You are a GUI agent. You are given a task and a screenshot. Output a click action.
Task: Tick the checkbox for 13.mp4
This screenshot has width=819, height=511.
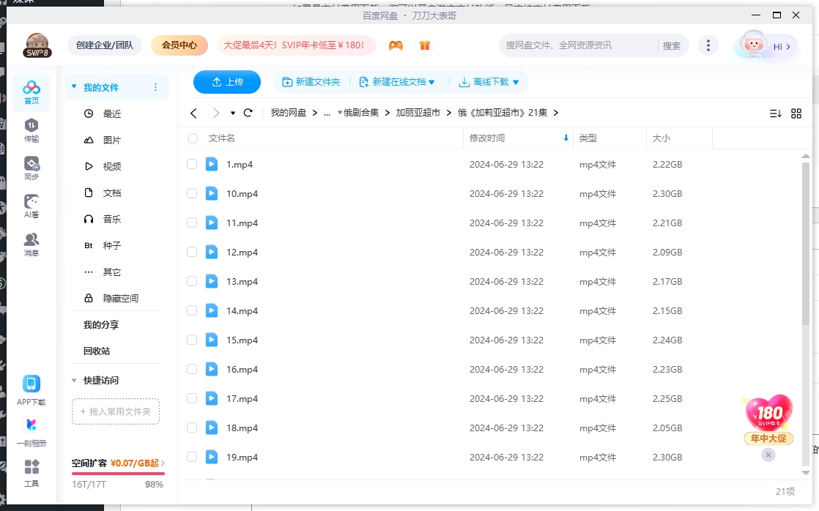coord(192,281)
